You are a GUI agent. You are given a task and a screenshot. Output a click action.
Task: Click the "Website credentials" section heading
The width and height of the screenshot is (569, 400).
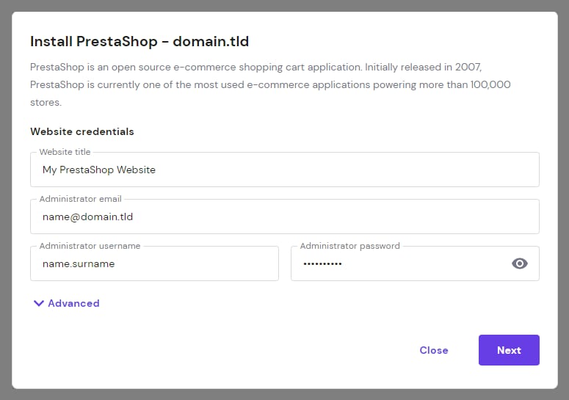[x=82, y=132]
